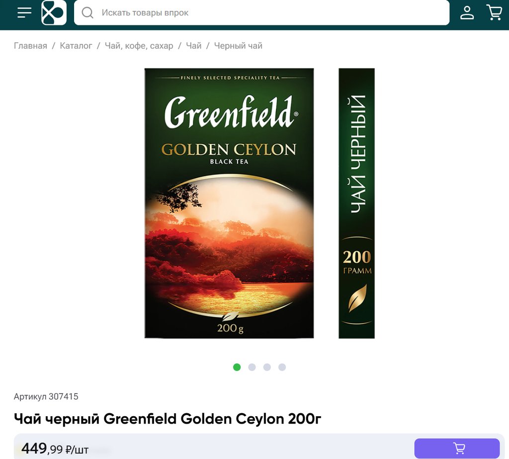Open 'Каталог' breadcrumb link
The image size is (509, 459).
pos(76,46)
